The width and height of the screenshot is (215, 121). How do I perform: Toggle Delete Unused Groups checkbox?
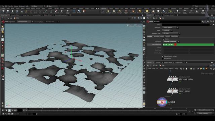tap(163, 56)
